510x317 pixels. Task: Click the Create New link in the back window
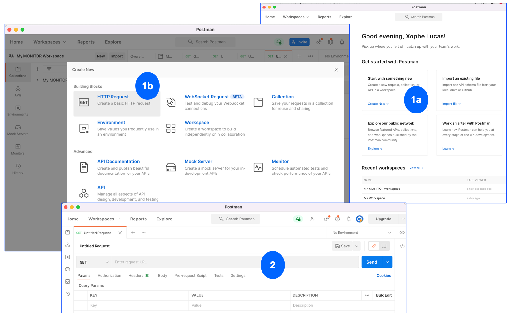[378, 104]
